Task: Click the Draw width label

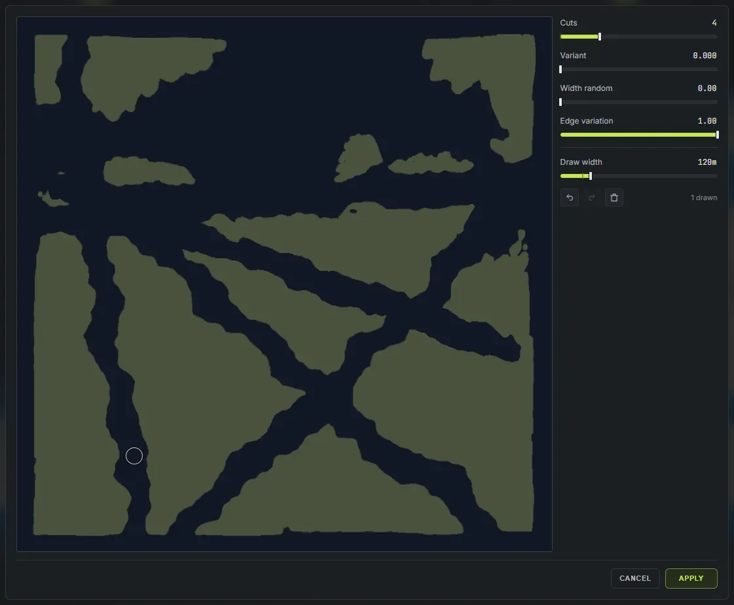Action: pos(581,162)
